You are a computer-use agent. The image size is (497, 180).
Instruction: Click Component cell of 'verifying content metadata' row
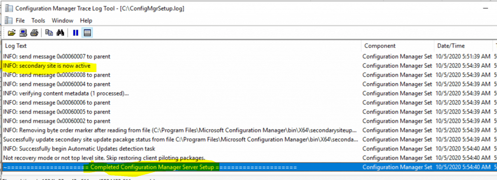(x=398, y=93)
